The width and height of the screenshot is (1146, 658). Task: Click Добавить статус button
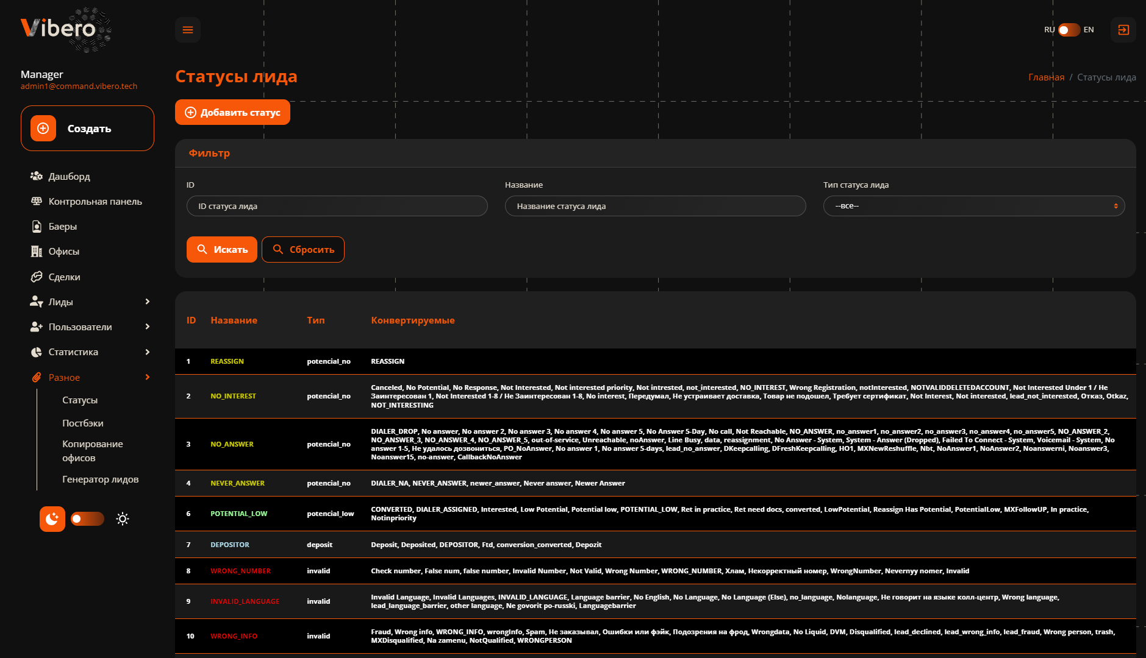pos(232,112)
